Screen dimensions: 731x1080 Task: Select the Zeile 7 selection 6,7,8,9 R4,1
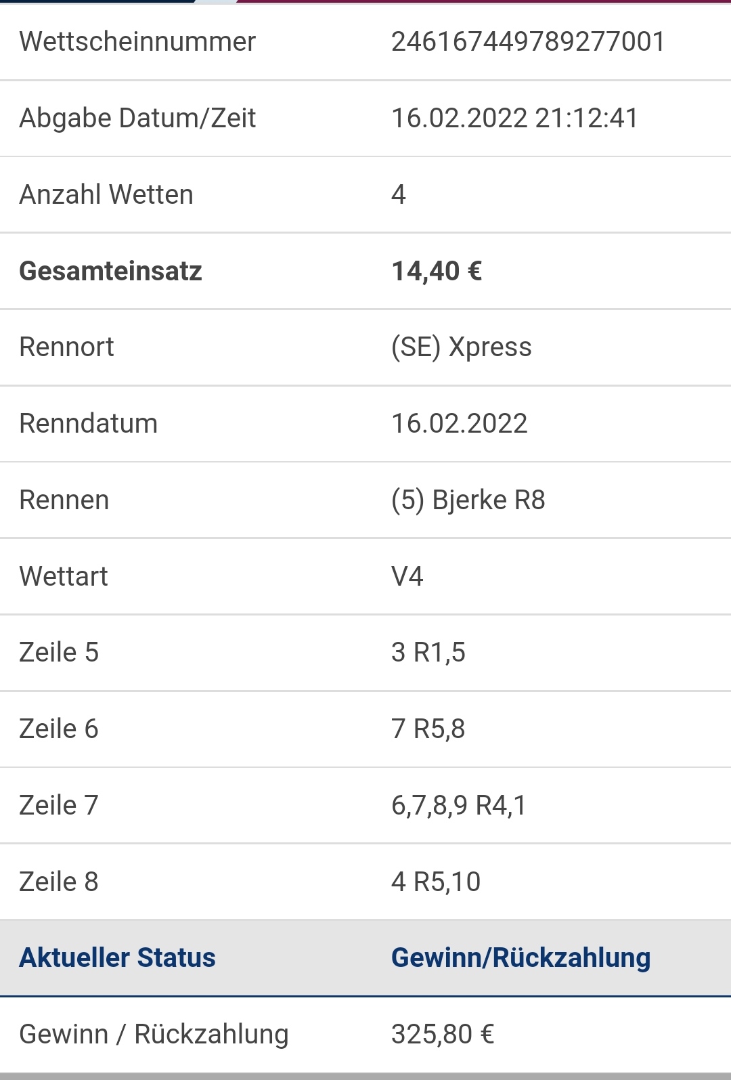pos(459,806)
